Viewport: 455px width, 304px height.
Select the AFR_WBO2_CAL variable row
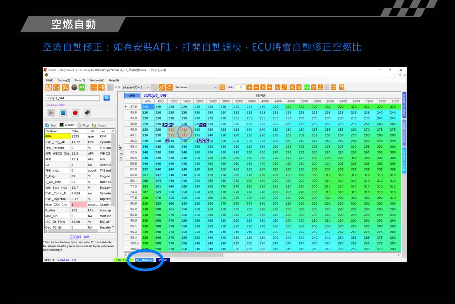click(78, 154)
